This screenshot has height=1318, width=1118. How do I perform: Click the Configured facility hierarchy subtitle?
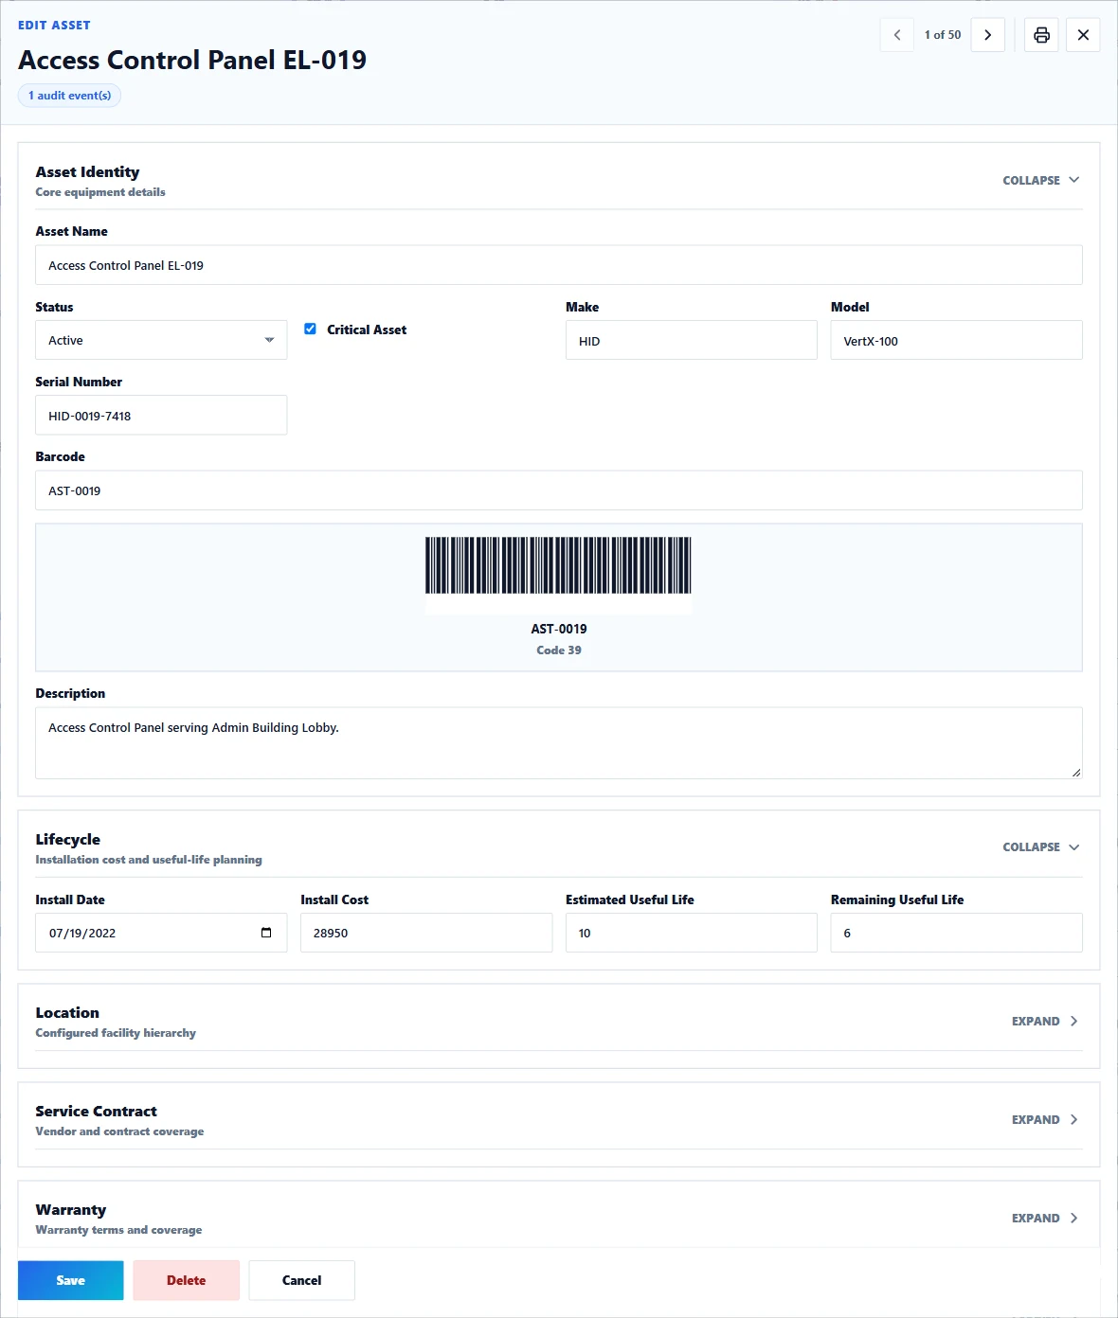tap(116, 1033)
